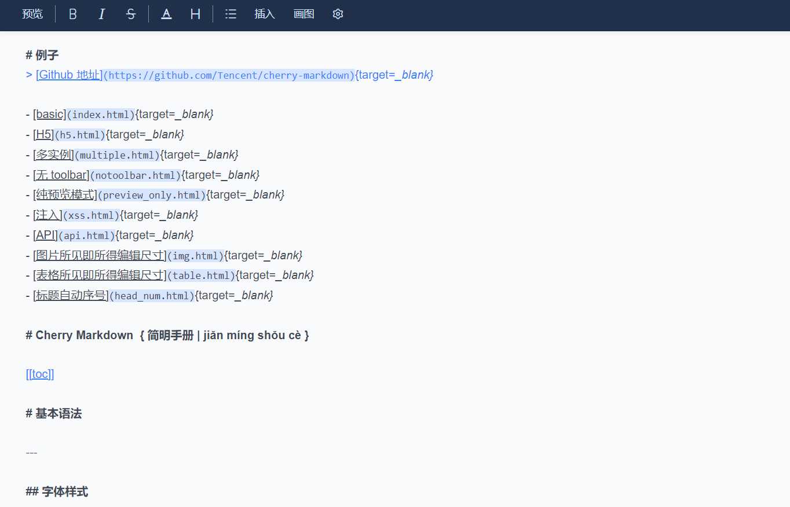Open the heading level tool

[195, 14]
